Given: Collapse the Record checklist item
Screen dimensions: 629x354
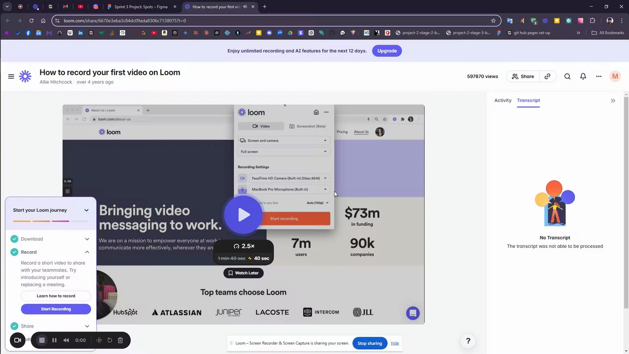Looking at the screenshot, I should (x=87, y=252).
